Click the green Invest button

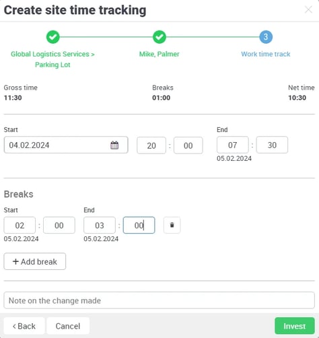(295, 326)
